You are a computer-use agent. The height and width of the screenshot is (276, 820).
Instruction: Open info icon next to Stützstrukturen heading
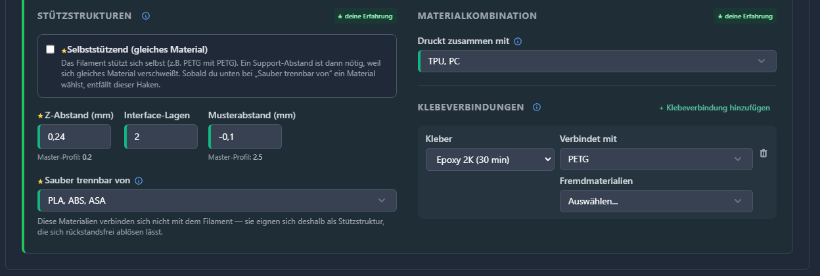pyautogui.click(x=146, y=16)
